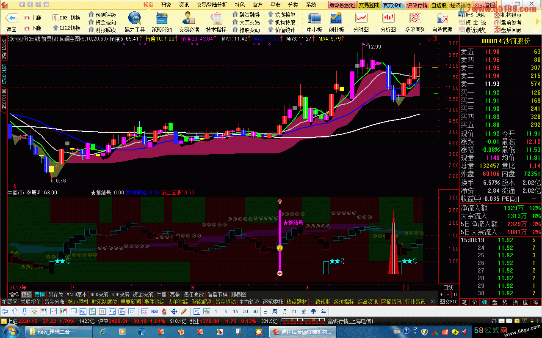Open 核心题材 info tab
The image size is (542, 338).
pyautogui.click(x=78, y=302)
